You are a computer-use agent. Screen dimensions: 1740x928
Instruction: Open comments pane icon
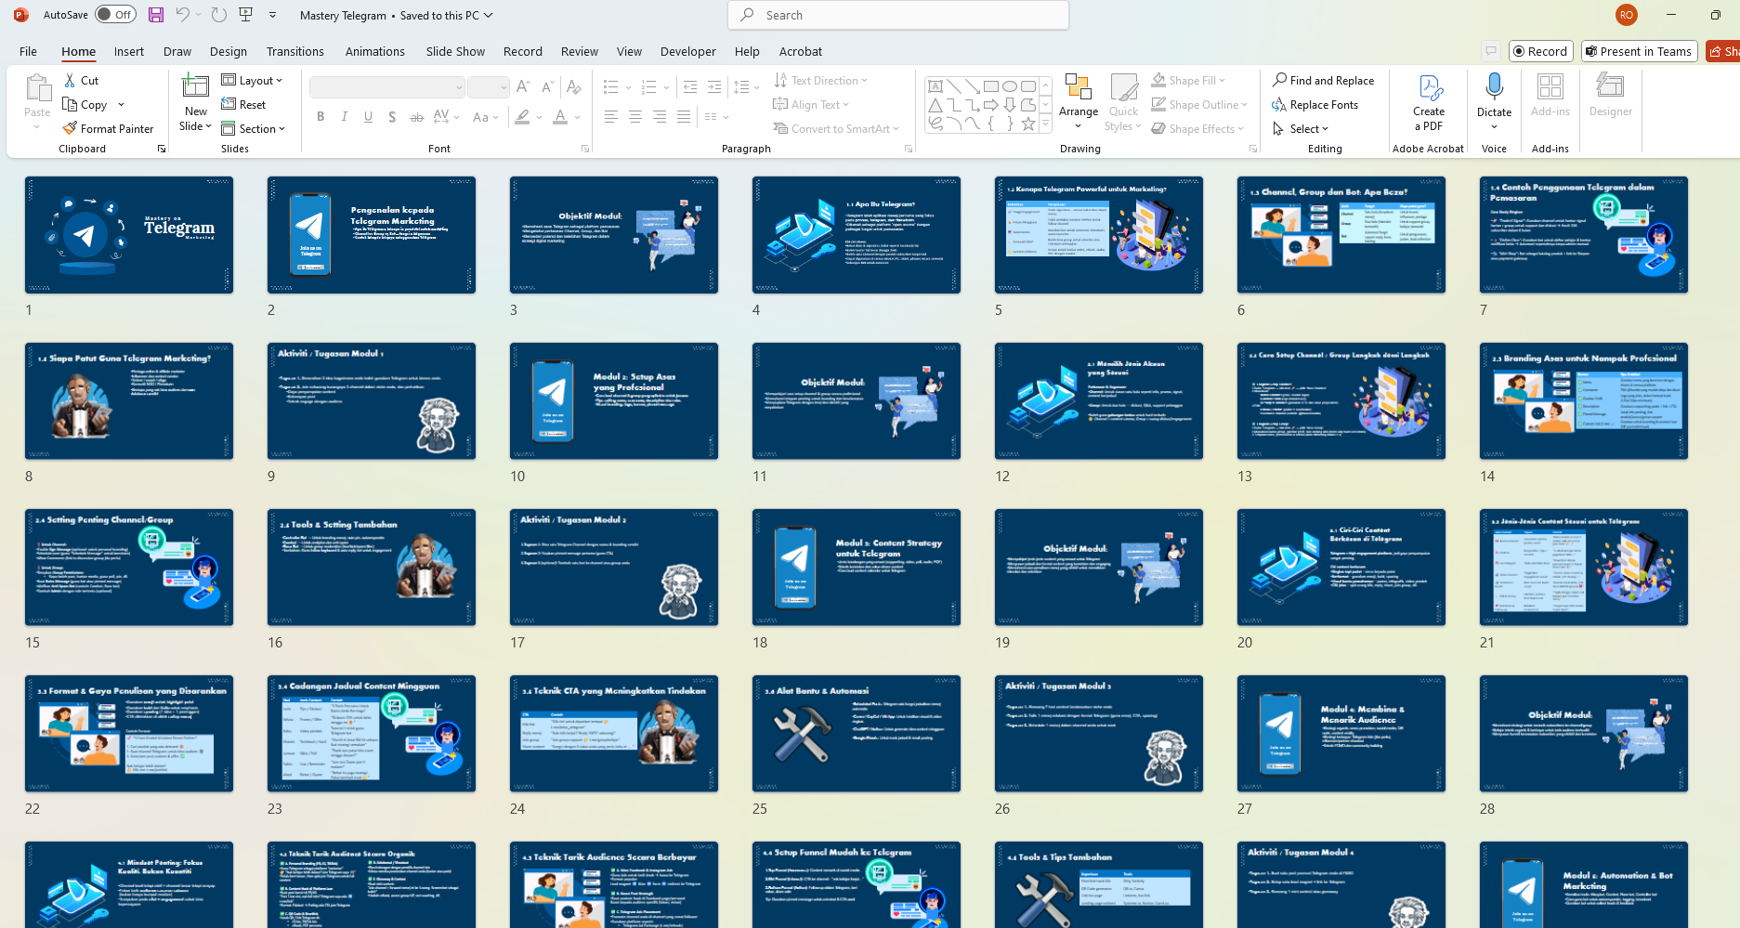tap(1491, 51)
